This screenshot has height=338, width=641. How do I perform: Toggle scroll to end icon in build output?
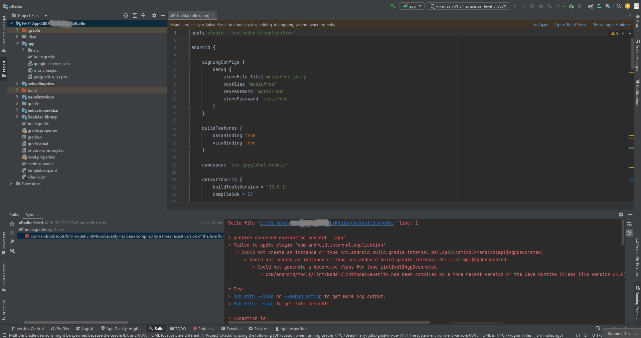coord(629,233)
